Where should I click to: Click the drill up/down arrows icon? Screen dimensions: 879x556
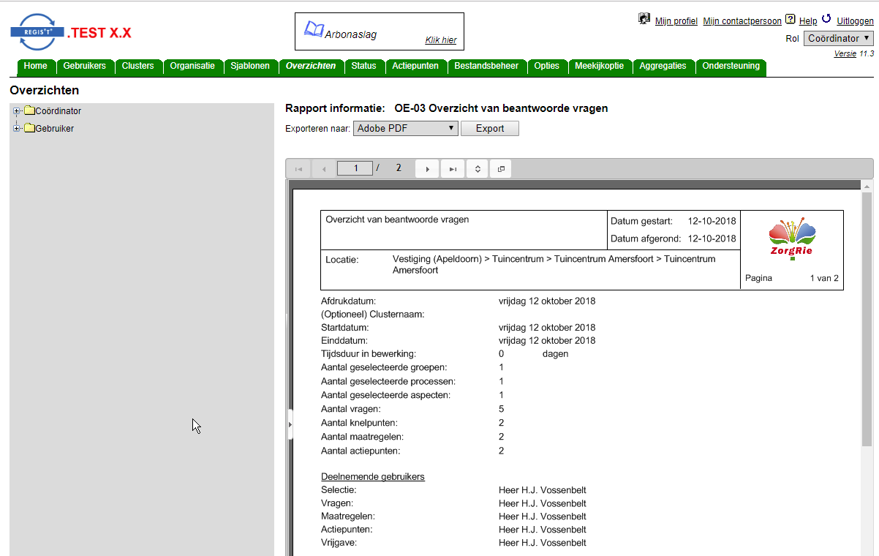pos(478,169)
